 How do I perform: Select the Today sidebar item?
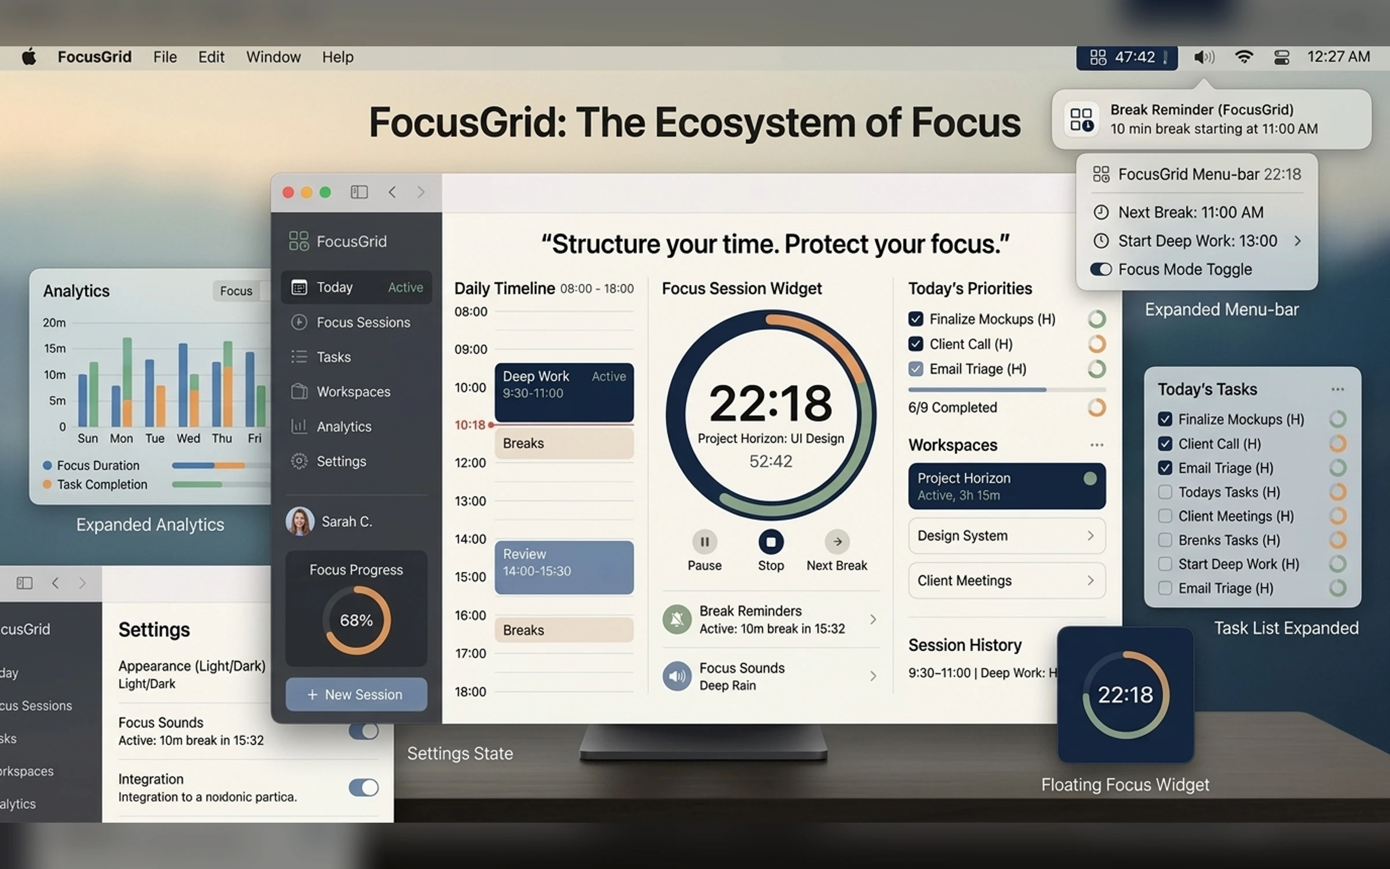(x=356, y=287)
